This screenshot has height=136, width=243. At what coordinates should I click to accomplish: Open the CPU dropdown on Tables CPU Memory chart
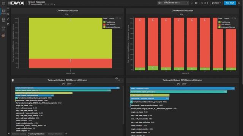(64, 84)
